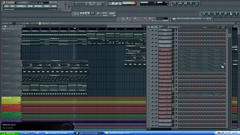Viewport: 240px width, 135px height.
Task: Click the pause transport button
Action: 82,13
